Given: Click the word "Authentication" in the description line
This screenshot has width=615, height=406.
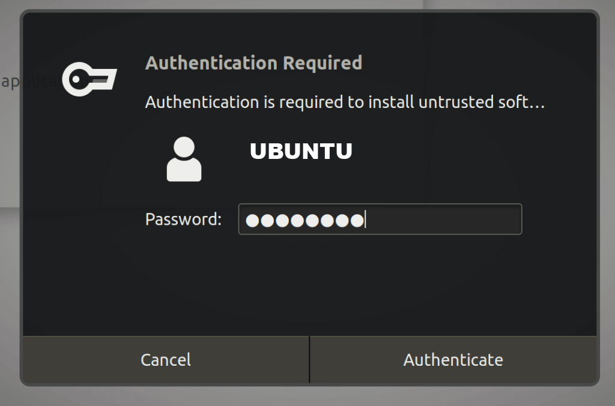Looking at the screenshot, I should click(x=202, y=103).
